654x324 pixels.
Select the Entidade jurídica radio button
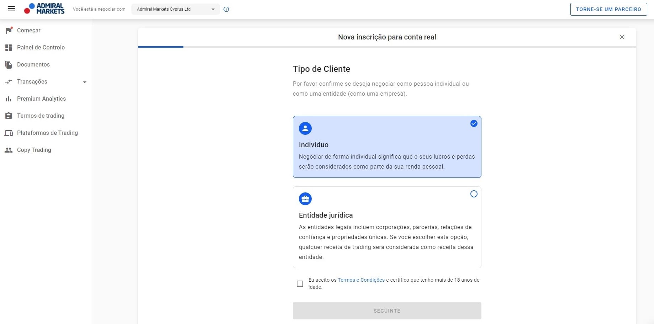[x=474, y=194]
